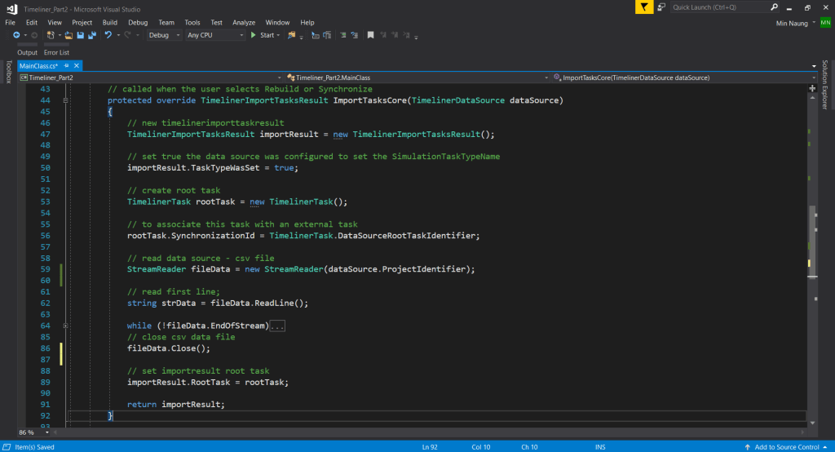Screen dimensions: 835x452
Task: Click Add to Source Control
Action: point(788,446)
